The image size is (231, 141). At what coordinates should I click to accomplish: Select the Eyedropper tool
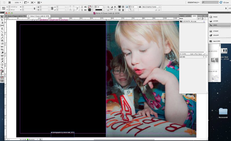(2, 62)
